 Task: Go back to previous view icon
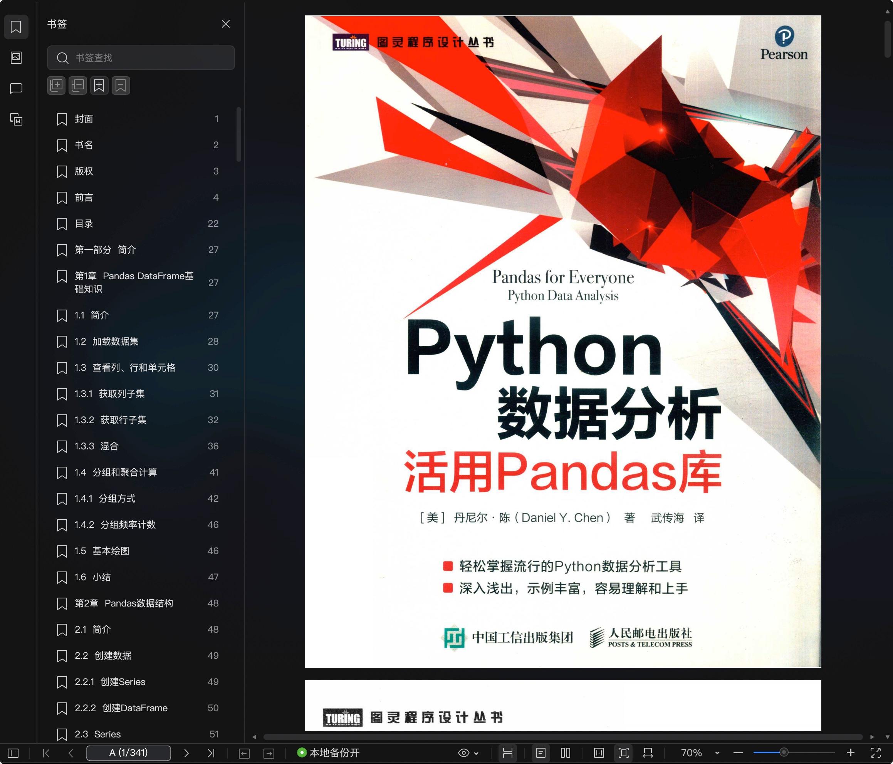click(244, 753)
